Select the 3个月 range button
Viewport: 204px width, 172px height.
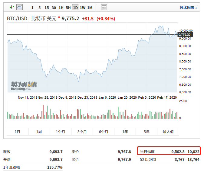82,132
